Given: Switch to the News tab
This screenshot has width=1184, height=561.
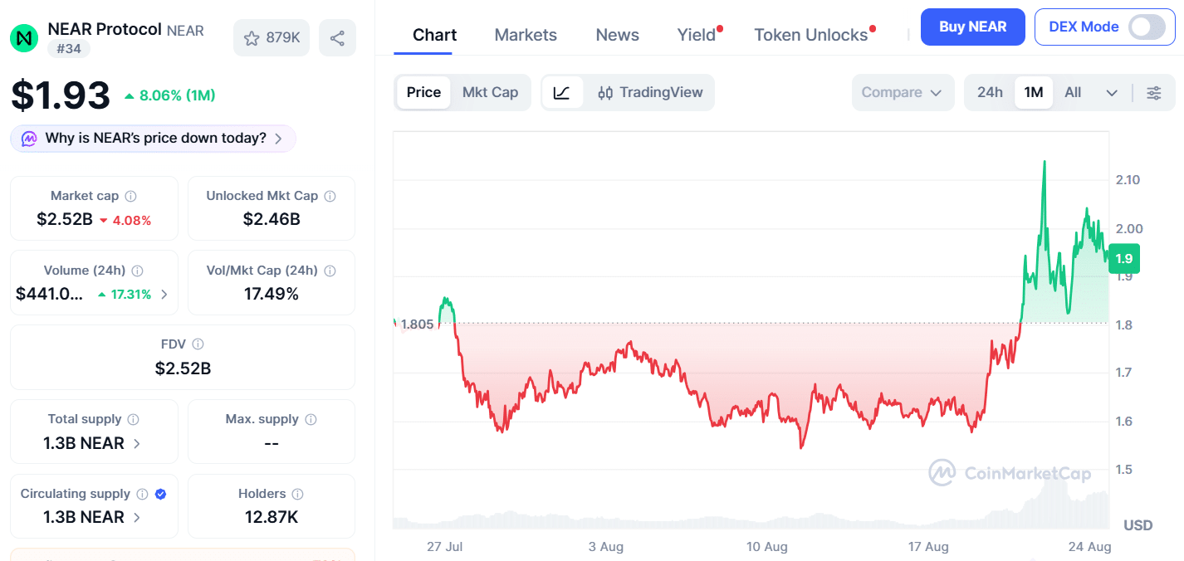Looking at the screenshot, I should coord(618,35).
